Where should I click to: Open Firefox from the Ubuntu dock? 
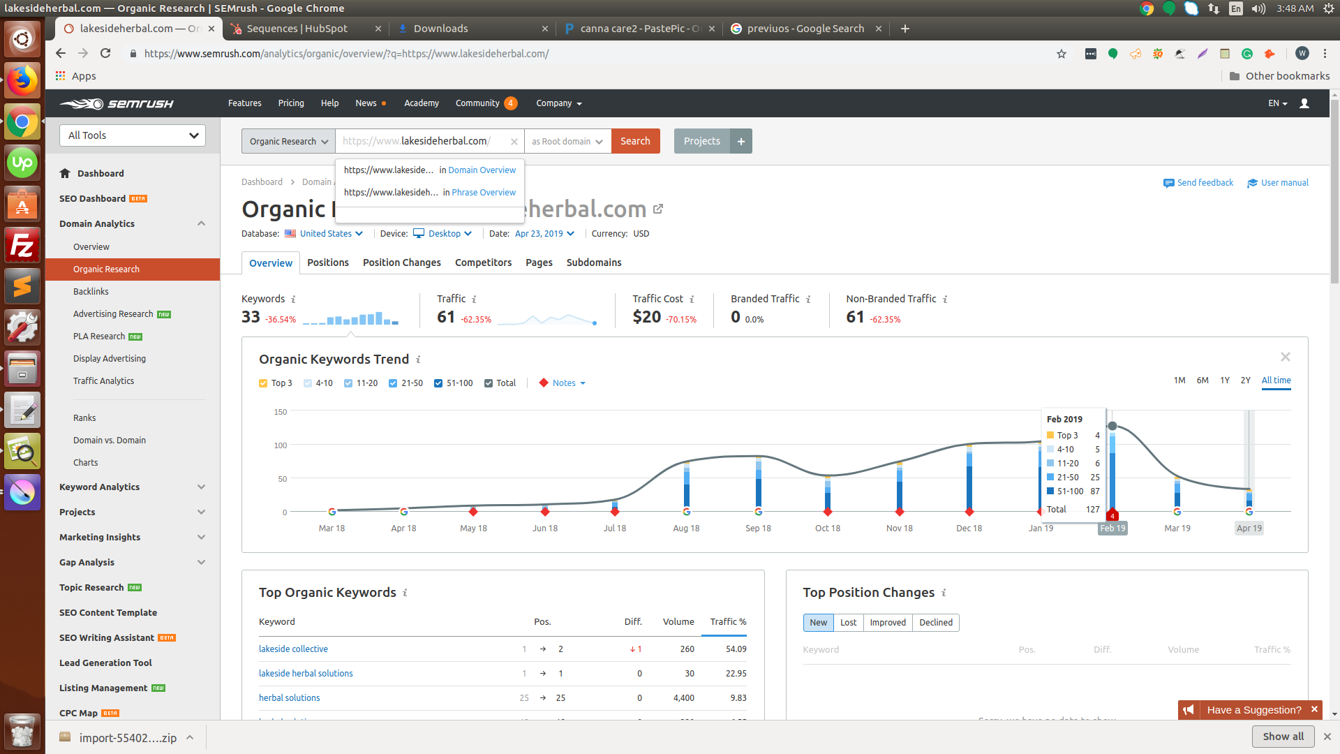pyautogui.click(x=22, y=80)
